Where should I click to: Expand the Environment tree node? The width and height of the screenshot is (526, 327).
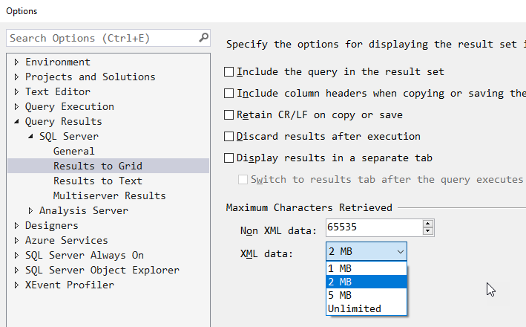[x=16, y=62]
